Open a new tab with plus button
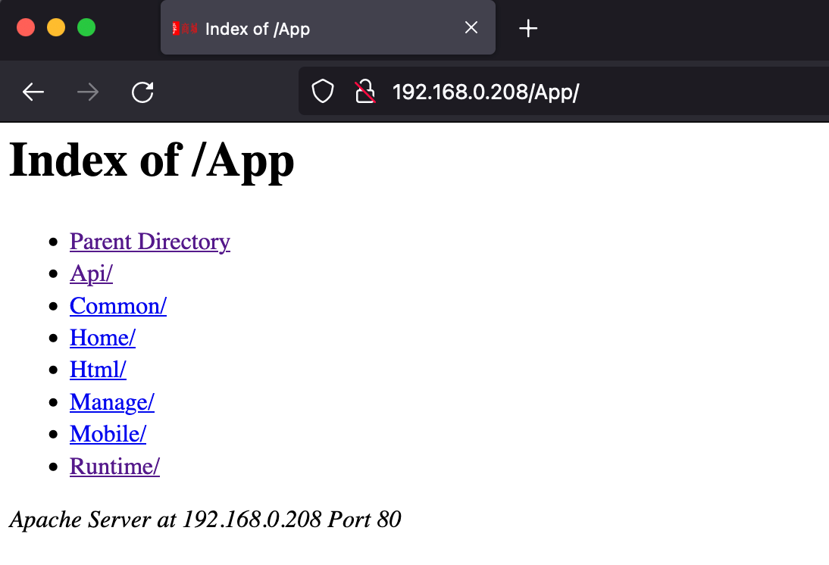829x565 pixels. [527, 29]
